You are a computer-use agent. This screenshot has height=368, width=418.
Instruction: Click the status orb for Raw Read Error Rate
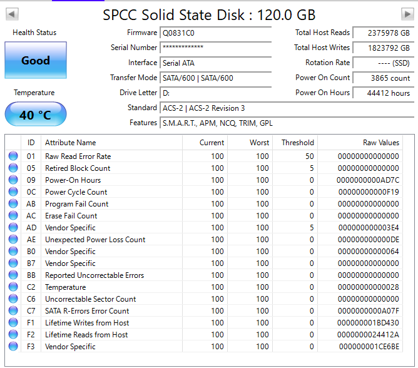(13, 156)
